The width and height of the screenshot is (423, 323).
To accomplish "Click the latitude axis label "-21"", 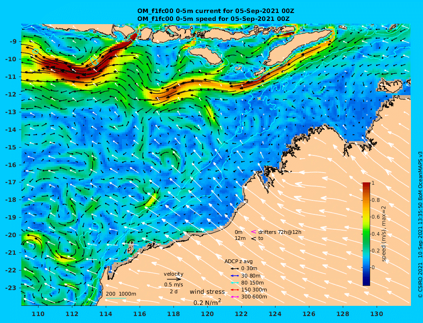I will pos(11,252).
